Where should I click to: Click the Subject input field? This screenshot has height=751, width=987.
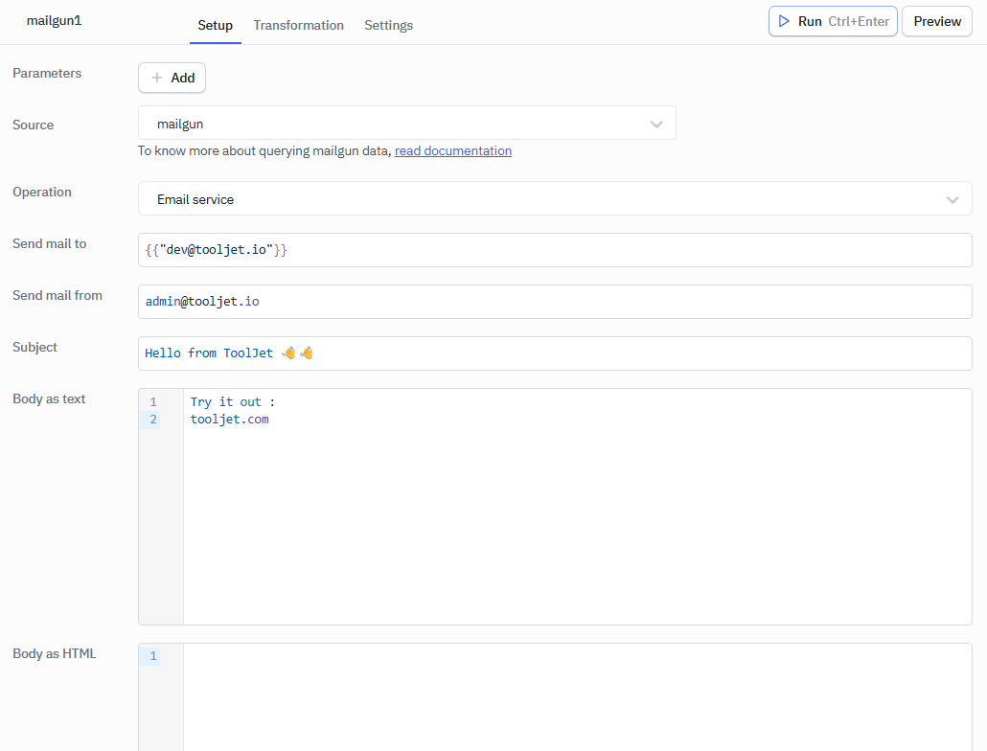(554, 353)
